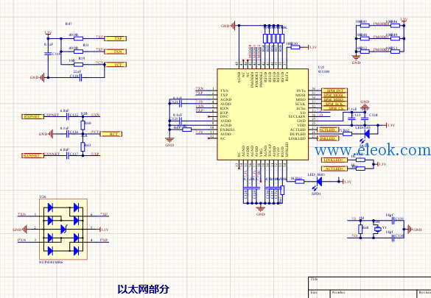The width and height of the screenshot is (431, 298).
Task: Select the SPI4_INT port label
Action: tap(334, 91)
